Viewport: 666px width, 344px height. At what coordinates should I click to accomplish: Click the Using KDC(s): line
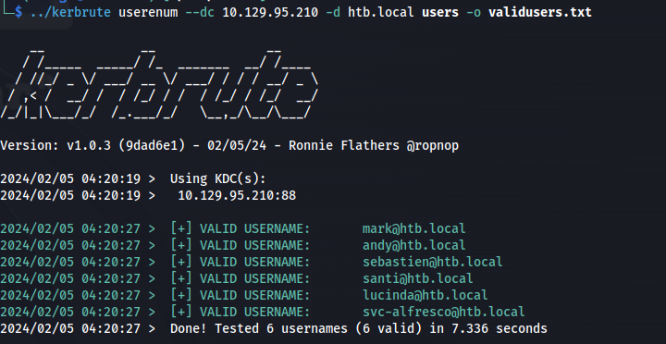(218, 178)
